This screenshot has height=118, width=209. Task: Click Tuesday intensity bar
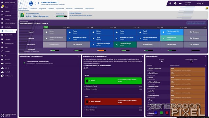point(78,50)
